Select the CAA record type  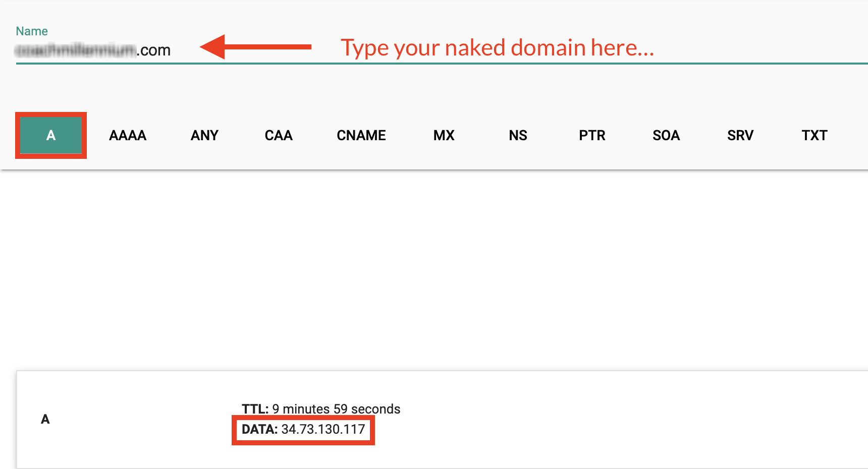[x=278, y=135]
